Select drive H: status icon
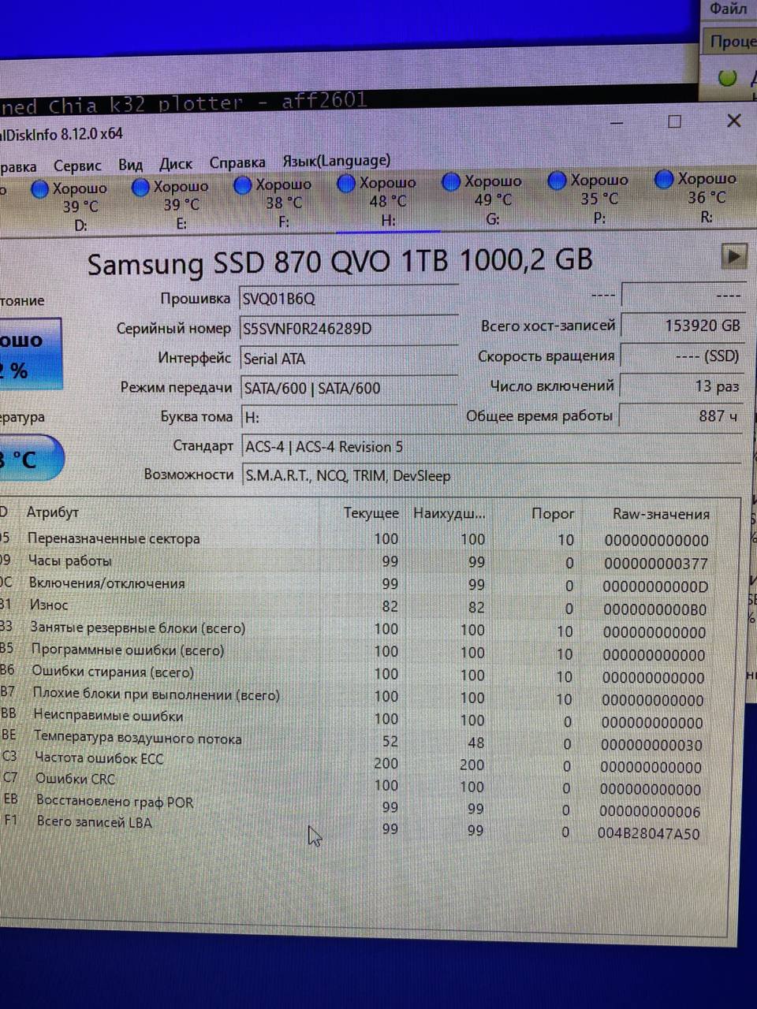Viewport: 757px width, 1009px height. pyautogui.click(x=346, y=184)
